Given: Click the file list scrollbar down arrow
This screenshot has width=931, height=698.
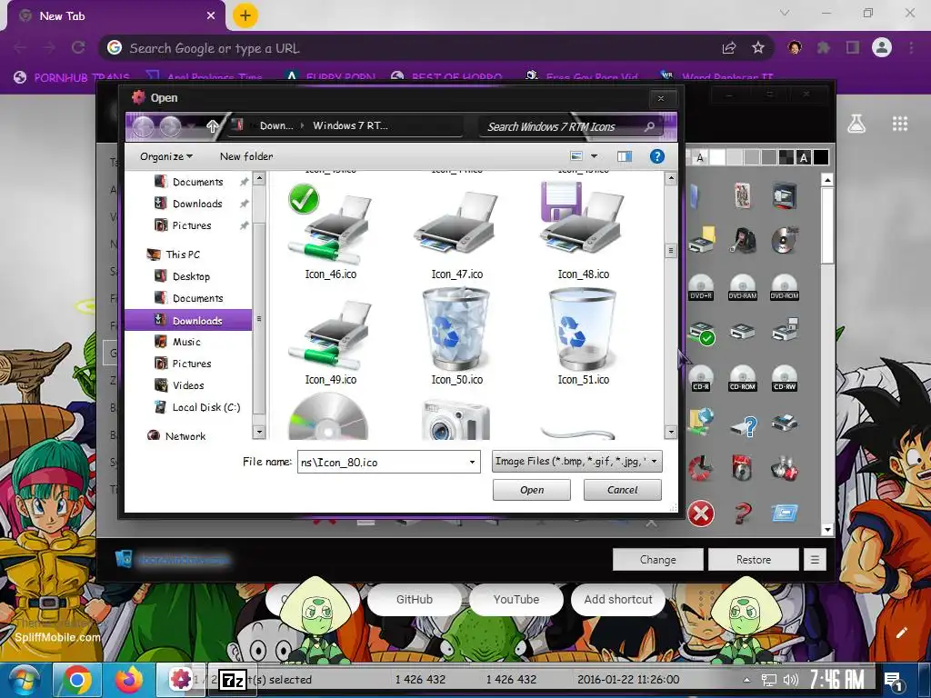Looking at the screenshot, I should [x=671, y=432].
